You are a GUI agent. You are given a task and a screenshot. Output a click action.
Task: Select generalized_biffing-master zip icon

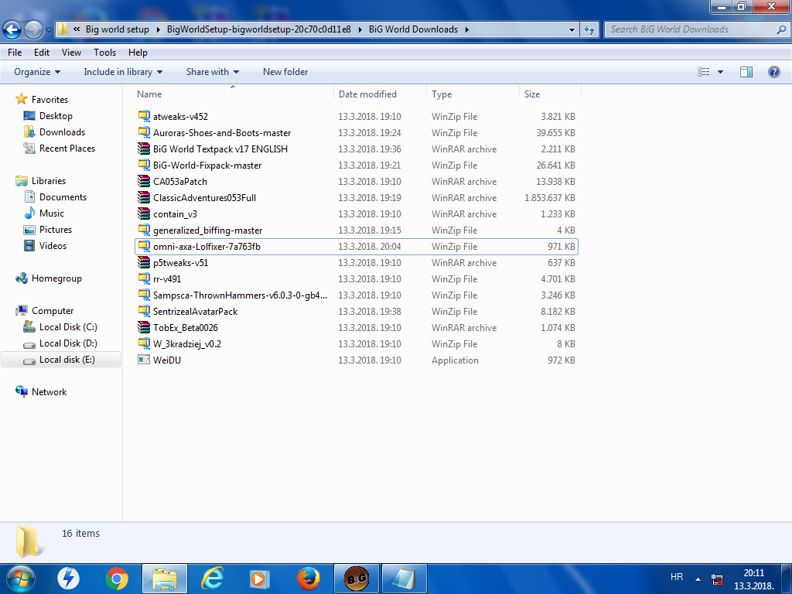(x=144, y=230)
